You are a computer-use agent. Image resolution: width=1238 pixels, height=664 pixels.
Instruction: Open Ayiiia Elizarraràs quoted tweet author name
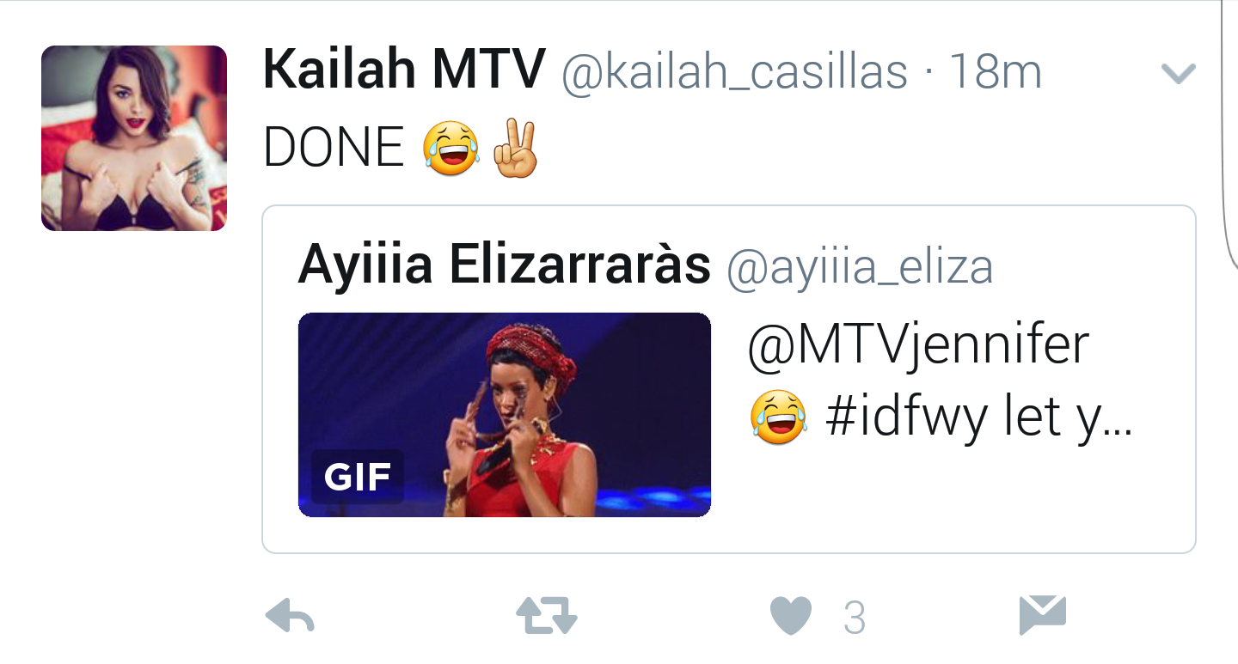tap(504, 266)
